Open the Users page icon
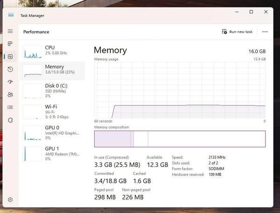 [x=10, y=94]
